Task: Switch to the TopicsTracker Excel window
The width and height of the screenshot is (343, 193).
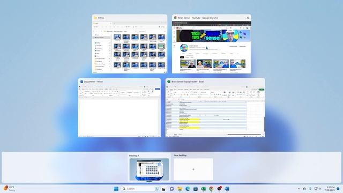Action: [x=215, y=108]
